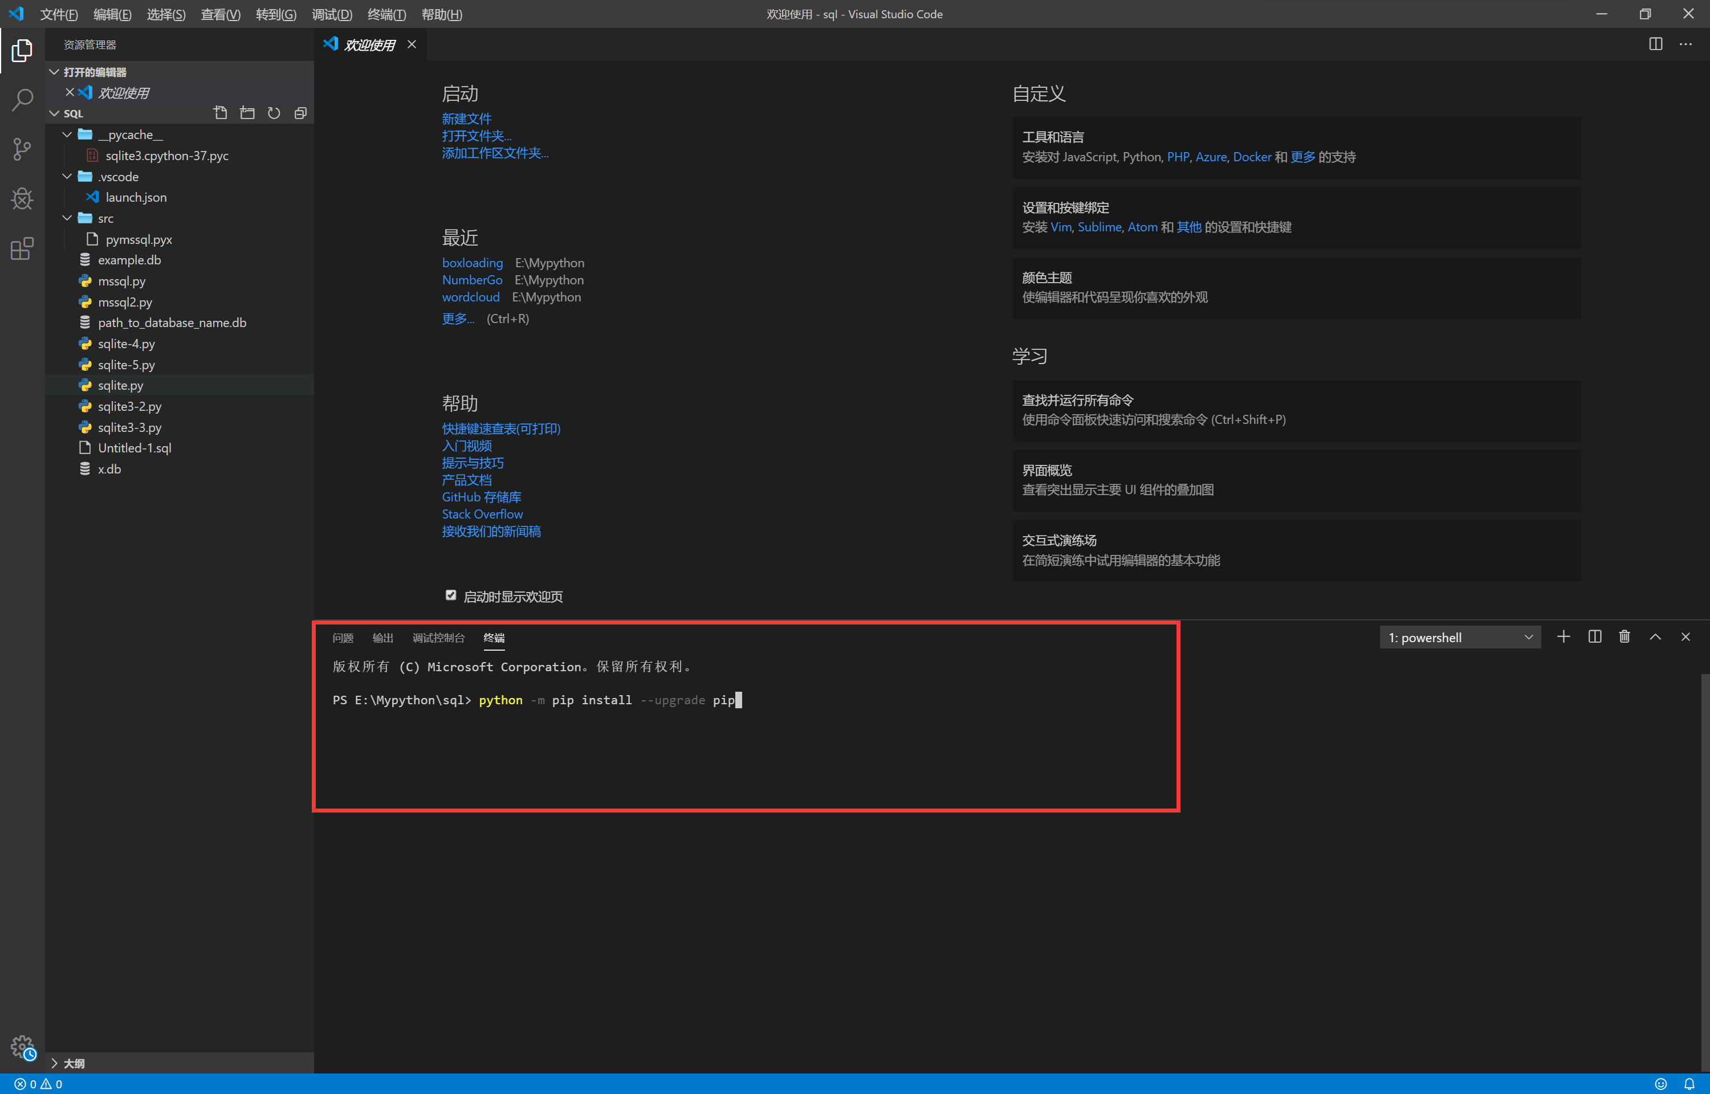1710x1094 pixels.
Task: Collapse the src folder in explorer
Action: (67, 218)
